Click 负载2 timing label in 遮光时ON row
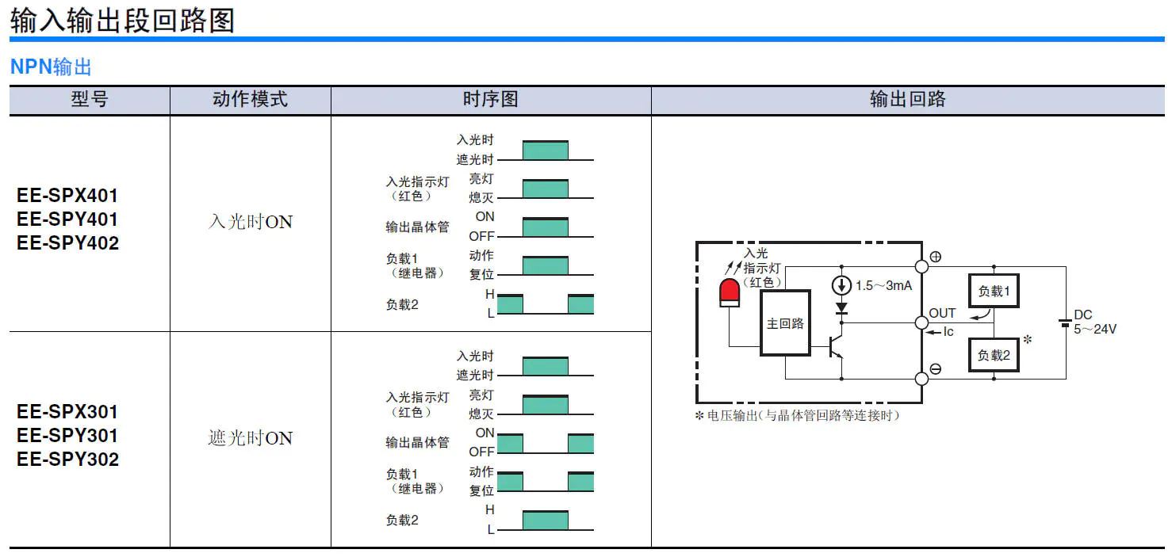This screenshot has width=1172, height=557. [x=402, y=521]
